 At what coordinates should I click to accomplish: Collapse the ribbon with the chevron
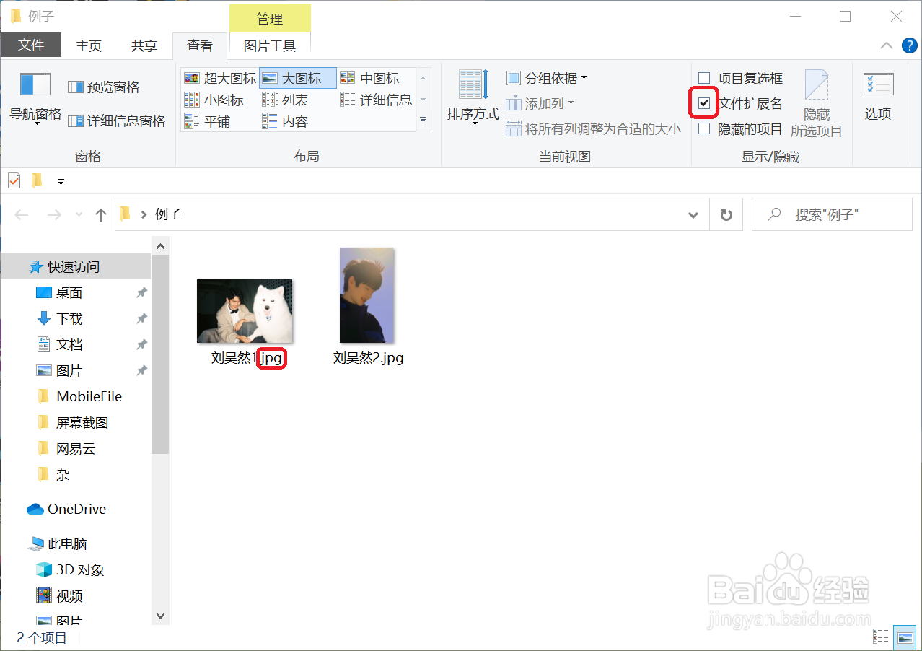coord(887,45)
